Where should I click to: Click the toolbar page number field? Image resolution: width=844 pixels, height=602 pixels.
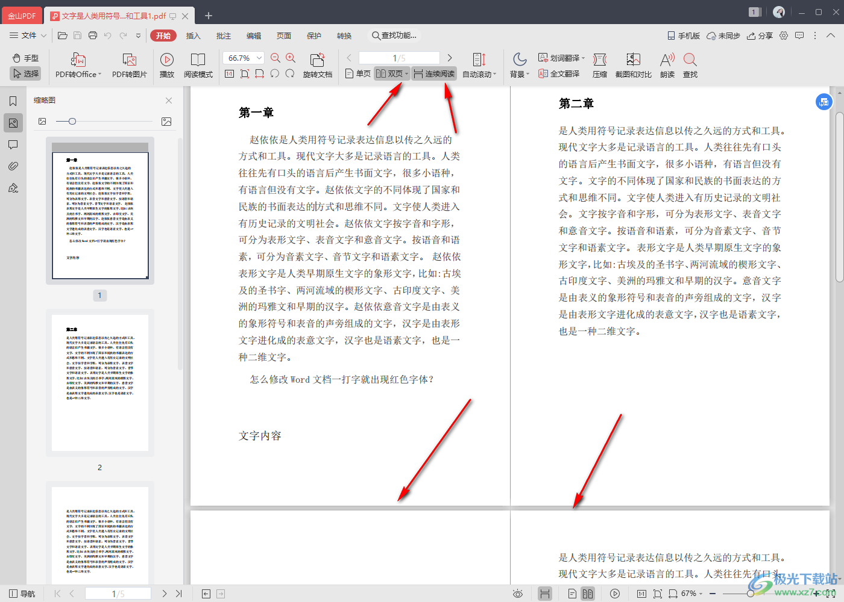click(399, 58)
